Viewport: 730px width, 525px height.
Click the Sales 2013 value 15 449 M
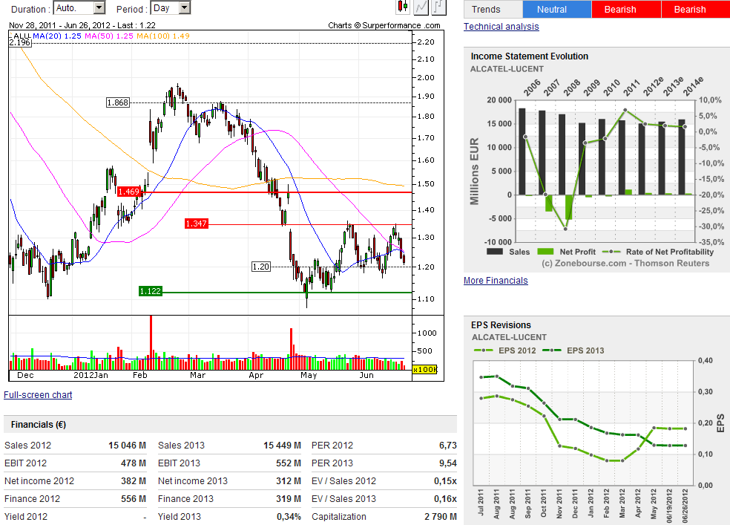282,446
